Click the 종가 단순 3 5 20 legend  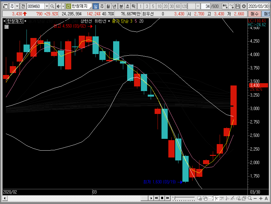point(127,21)
